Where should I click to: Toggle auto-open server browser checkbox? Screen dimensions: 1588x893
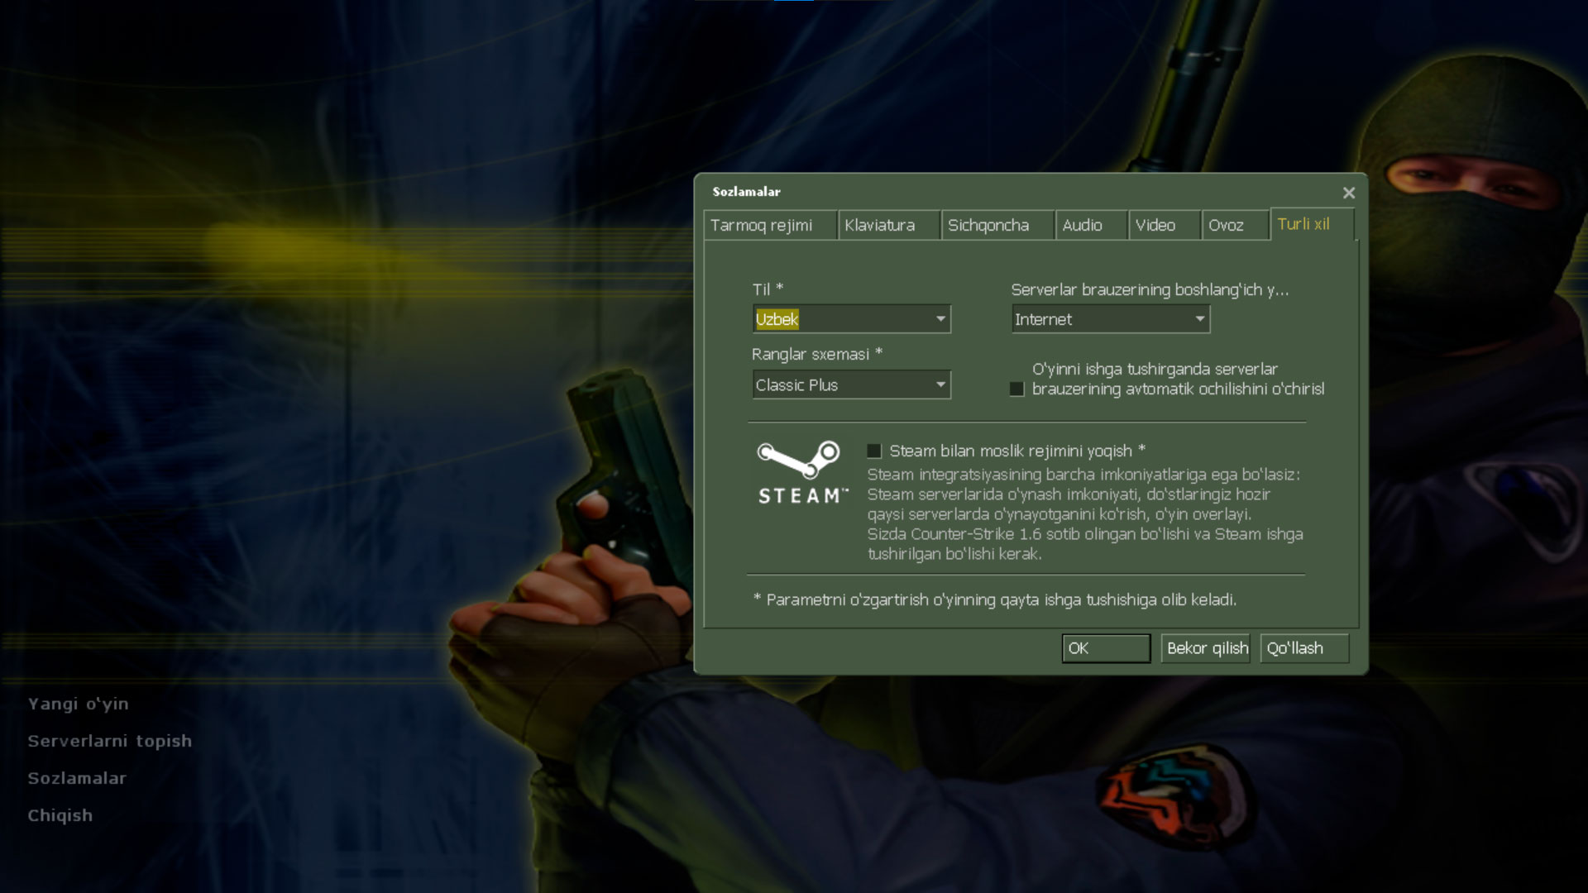pos(1016,389)
